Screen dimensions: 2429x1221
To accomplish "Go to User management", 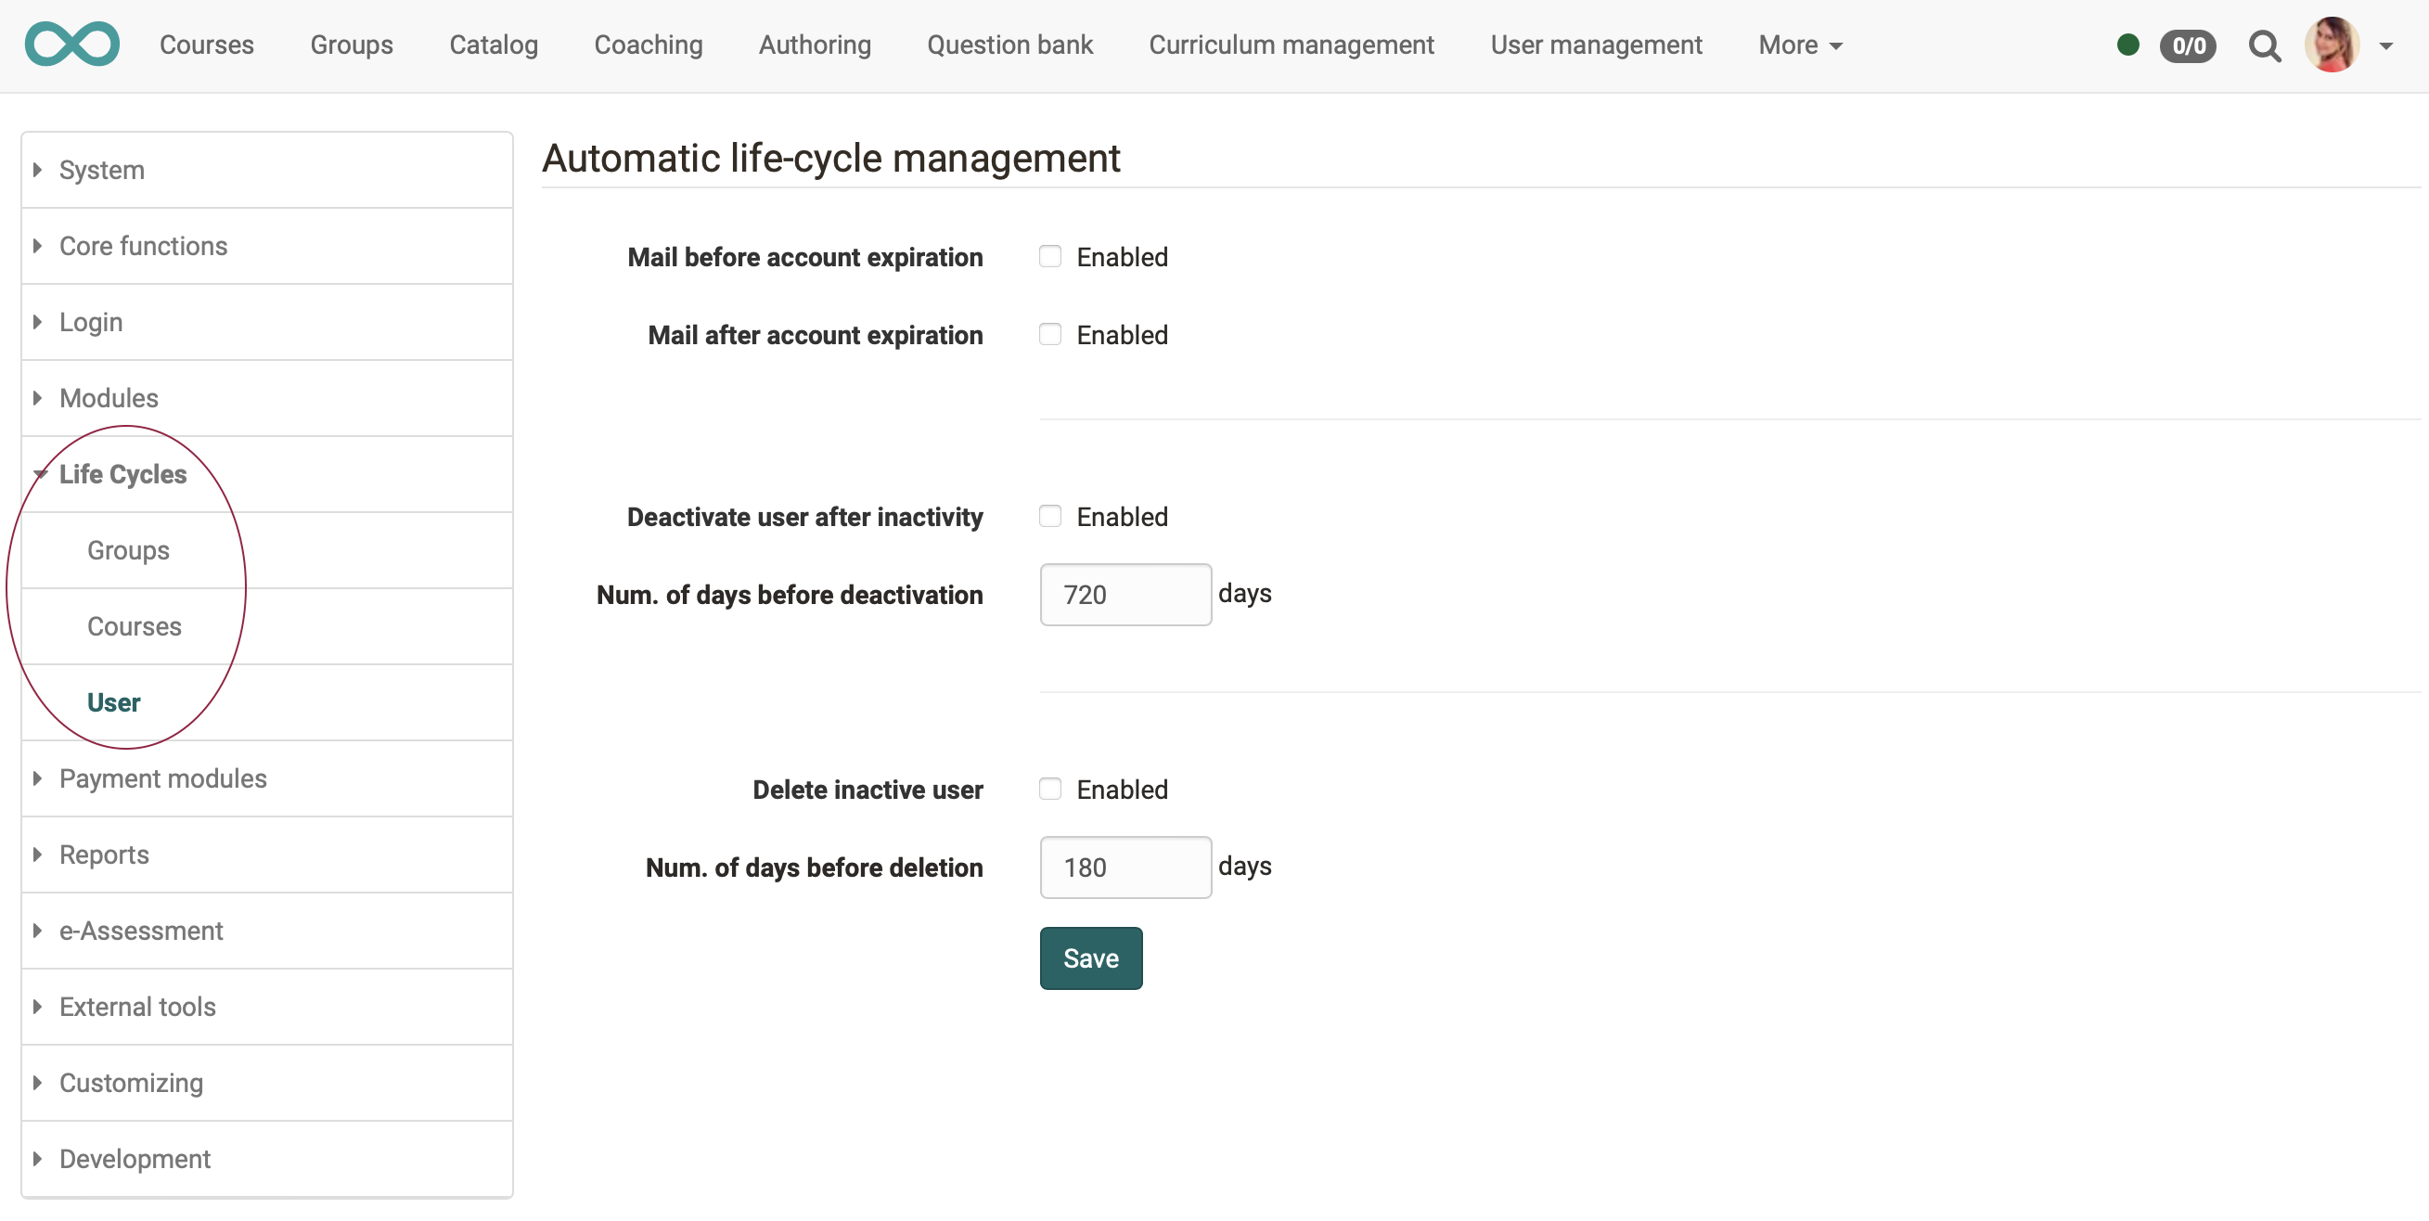I will (1596, 45).
